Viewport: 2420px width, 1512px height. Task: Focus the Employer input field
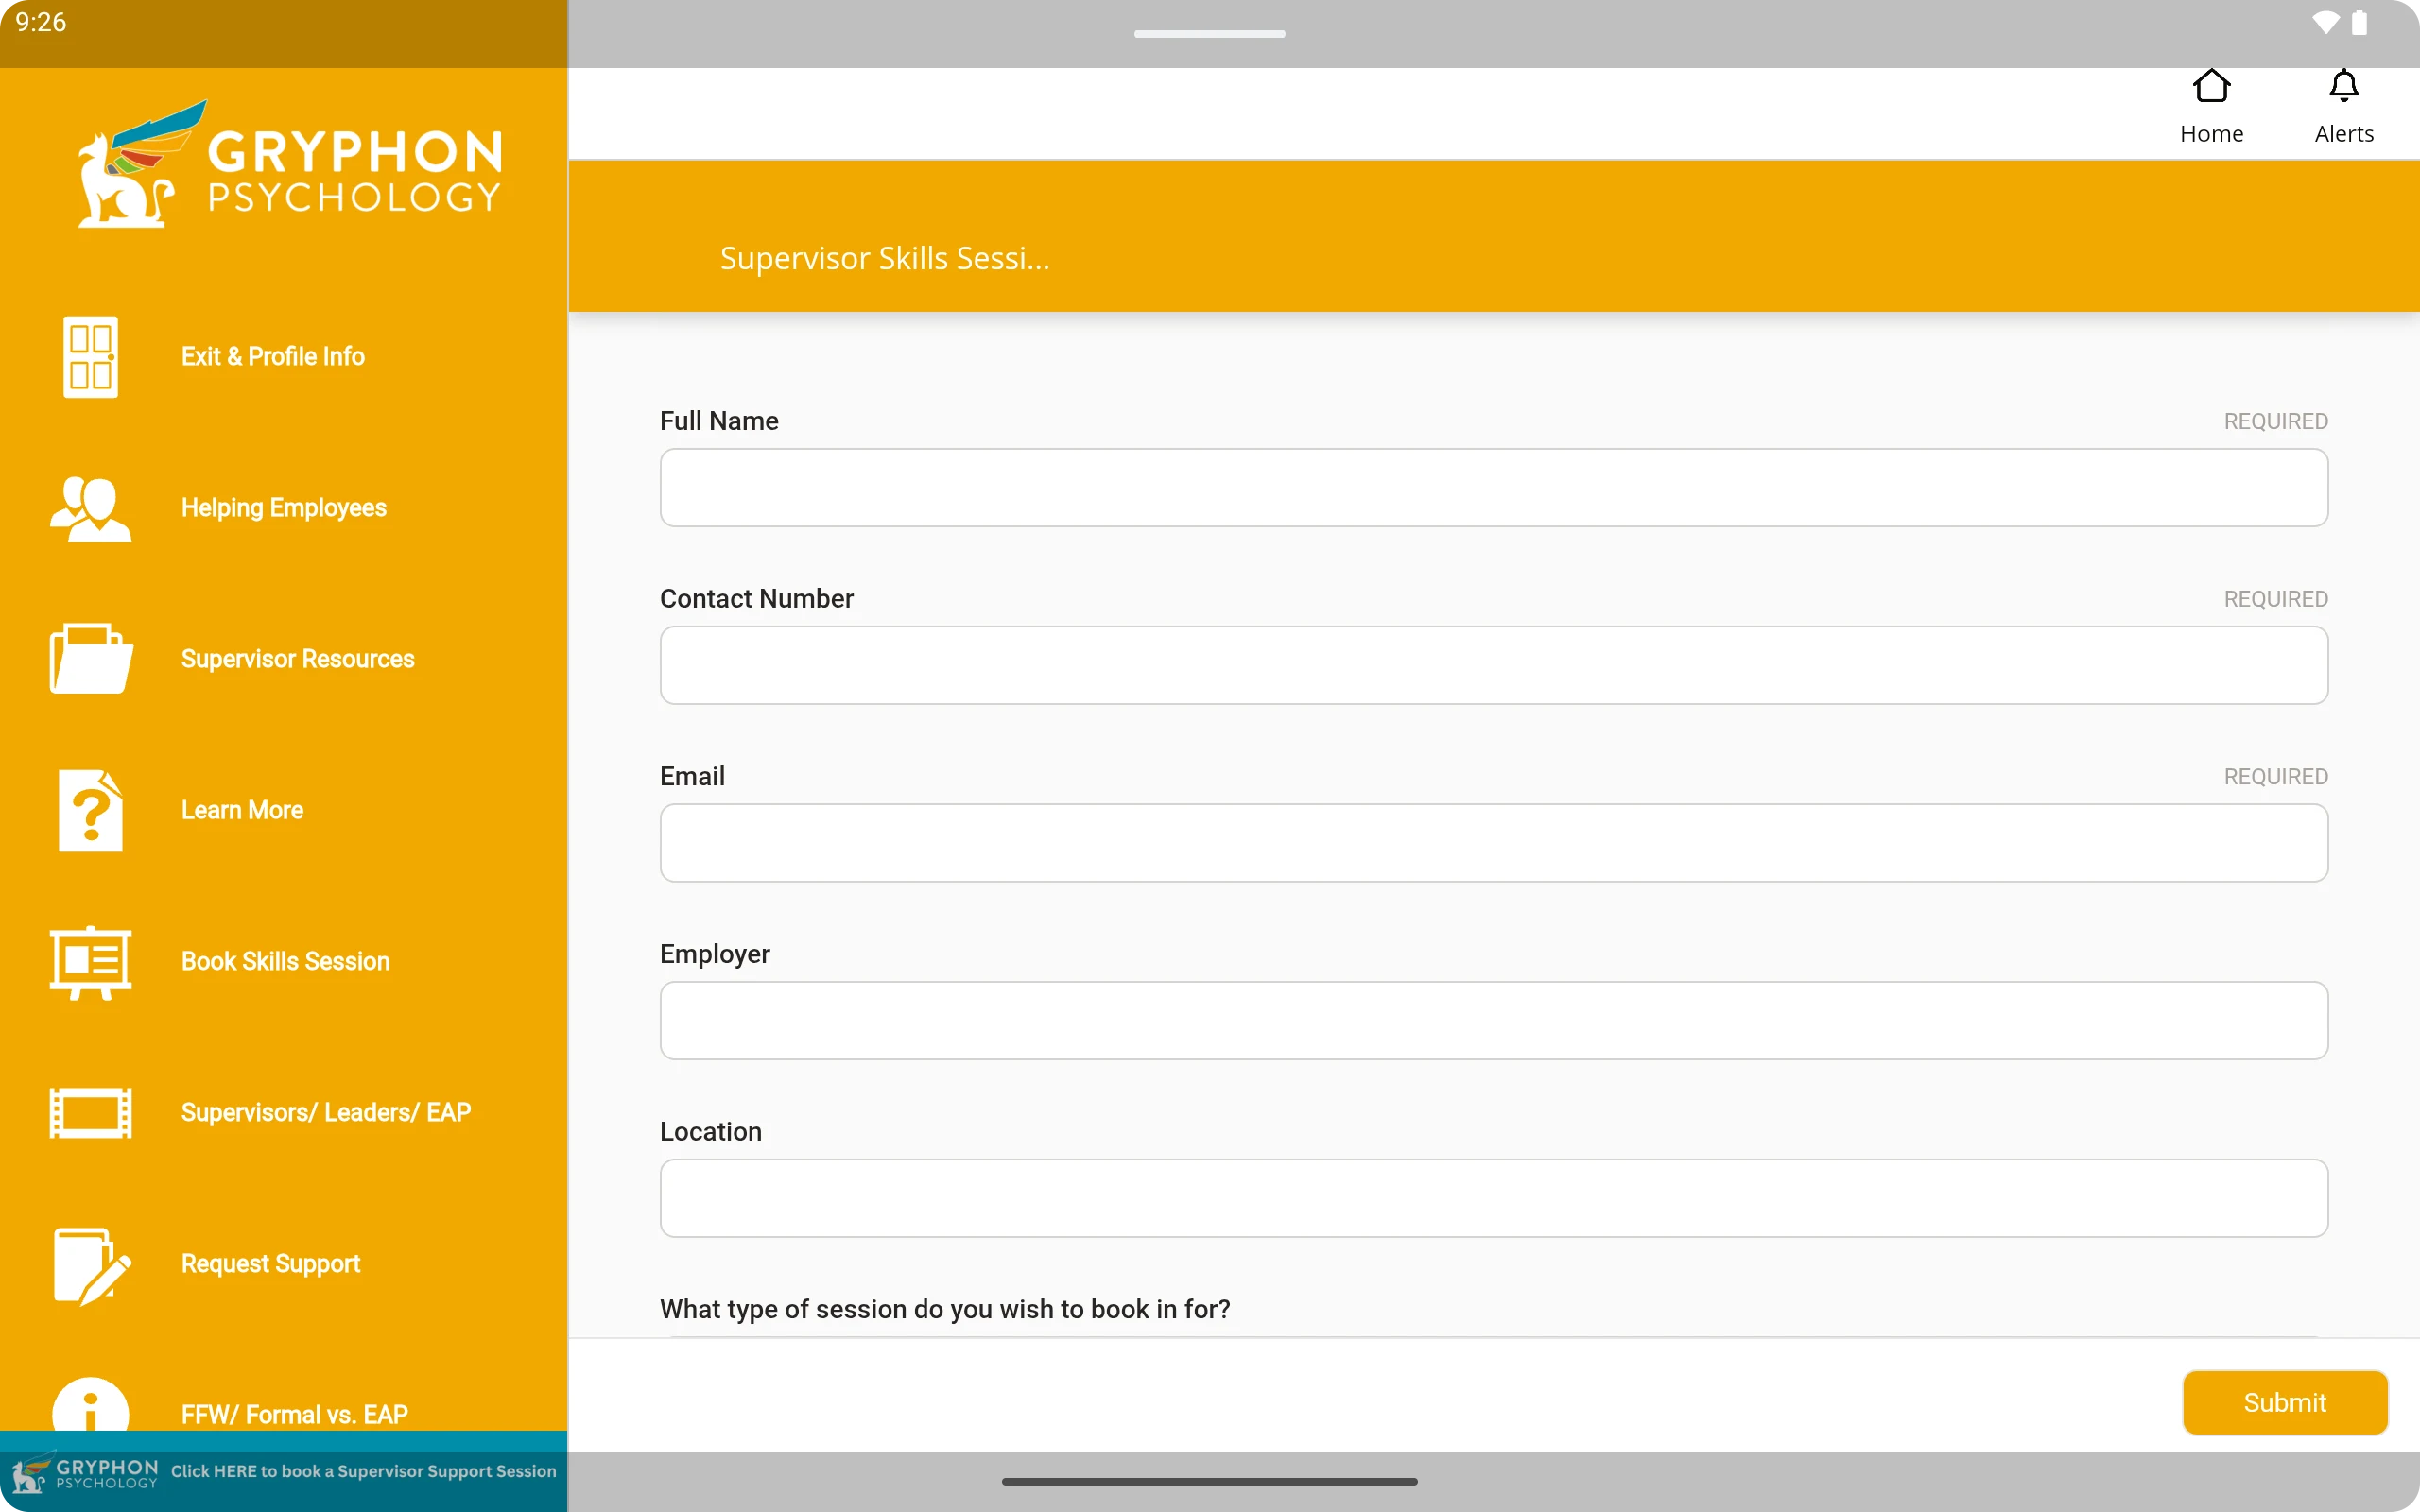coord(1493,1021)
